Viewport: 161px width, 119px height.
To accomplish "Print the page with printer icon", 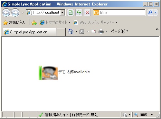I will tap(101, 31).
